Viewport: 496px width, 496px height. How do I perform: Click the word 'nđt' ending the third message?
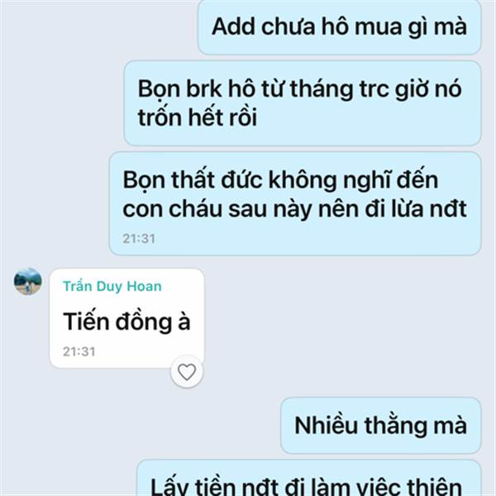451,209
